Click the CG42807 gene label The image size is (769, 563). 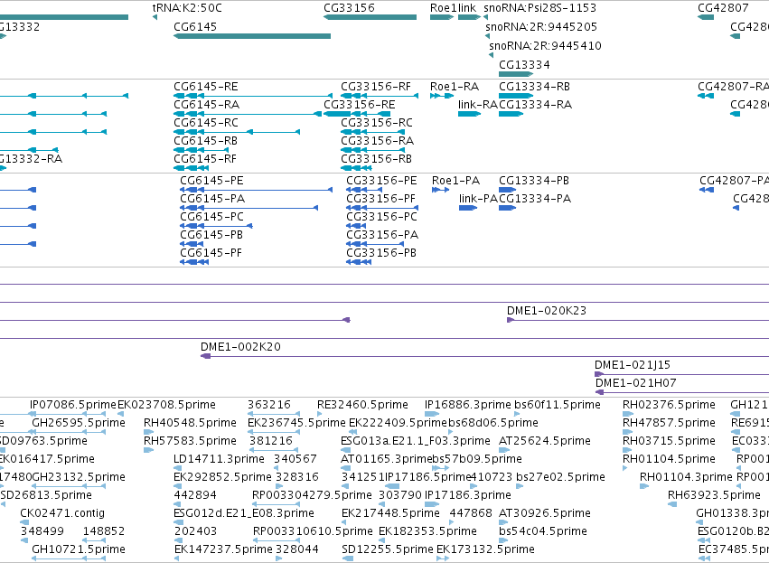click(x=724, y=8)
